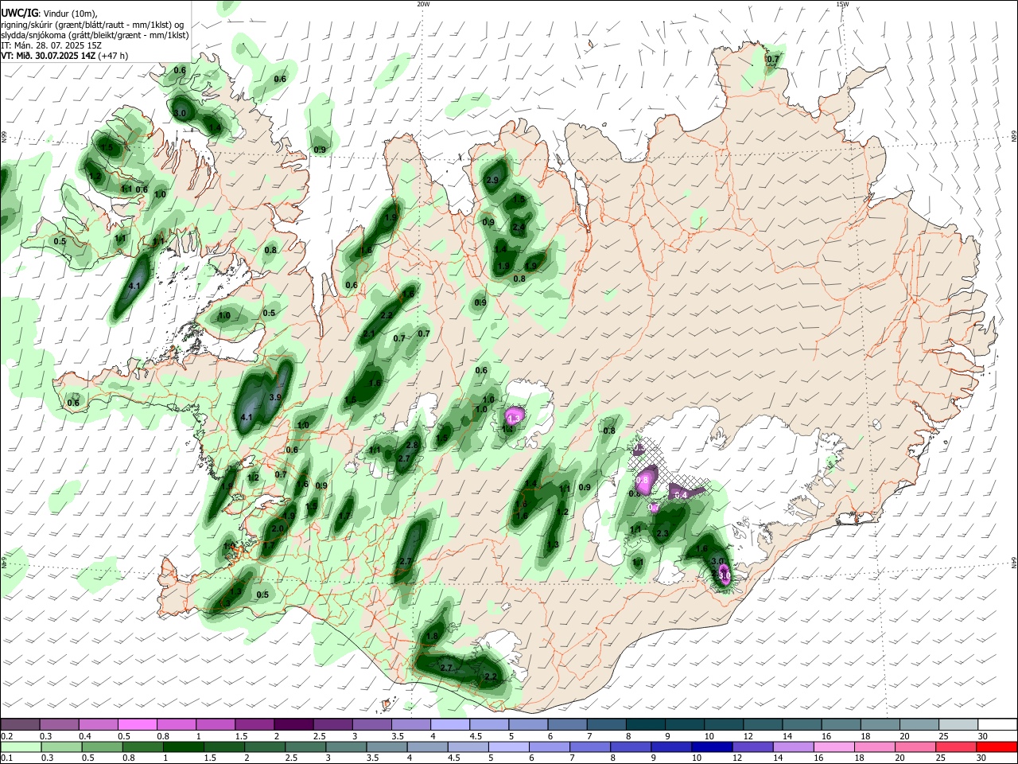Viewport: 1018px width, 764px height.
Task: Click the '0.4' snow value in the purple area
Action: (x=681, y=495)
